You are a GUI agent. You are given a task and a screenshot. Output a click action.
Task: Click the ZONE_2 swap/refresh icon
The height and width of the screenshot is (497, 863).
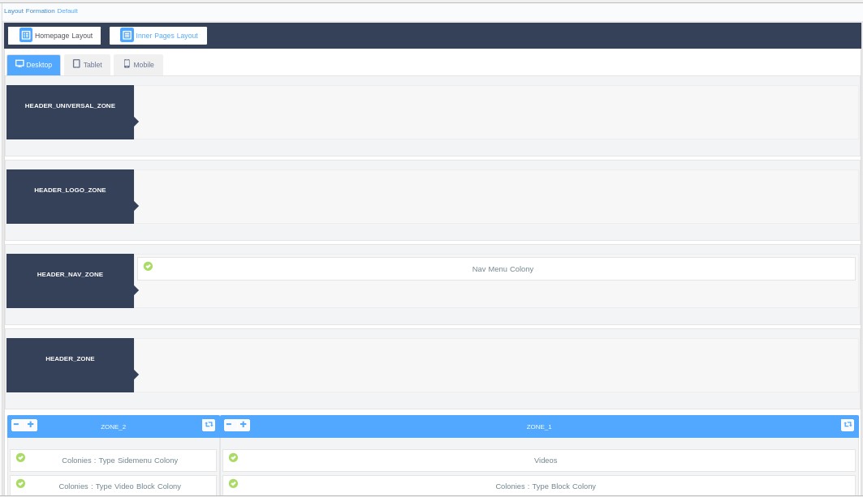pos(209,425)
